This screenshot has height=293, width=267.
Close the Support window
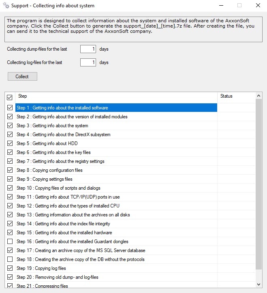[258, 6]
